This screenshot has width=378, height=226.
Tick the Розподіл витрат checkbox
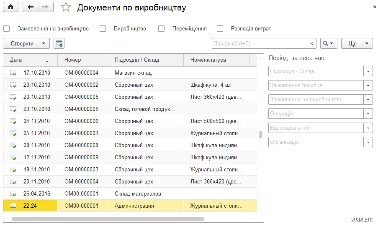(220, 29)
